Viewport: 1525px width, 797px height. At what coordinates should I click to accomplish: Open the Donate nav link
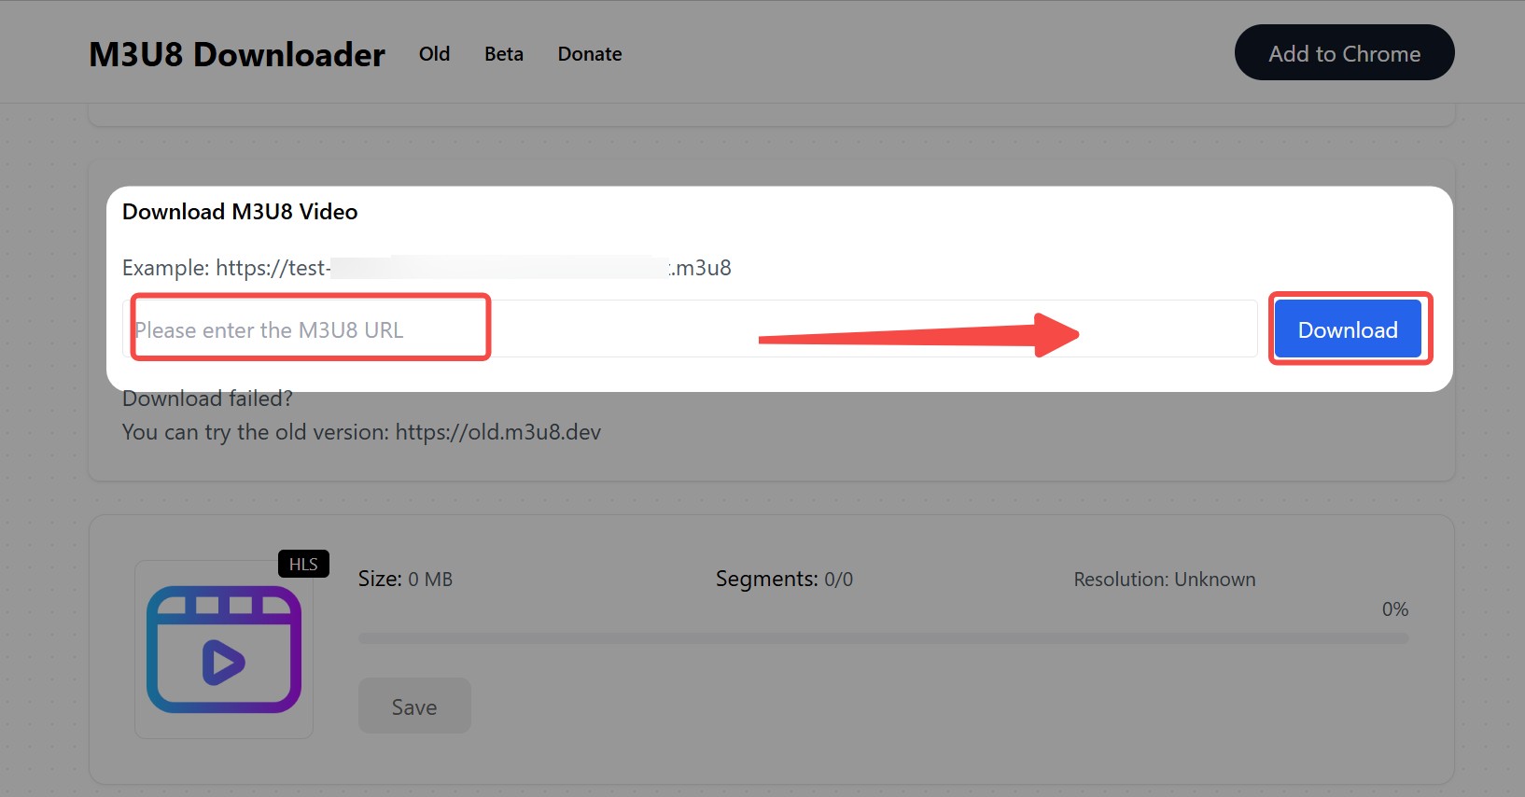click(x=590, y=54)
